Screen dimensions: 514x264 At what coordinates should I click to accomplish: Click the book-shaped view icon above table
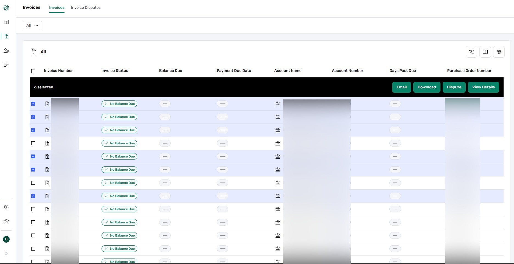pos(485,52)
